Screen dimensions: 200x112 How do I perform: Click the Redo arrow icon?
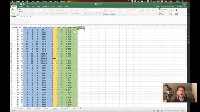pos(32,4)
